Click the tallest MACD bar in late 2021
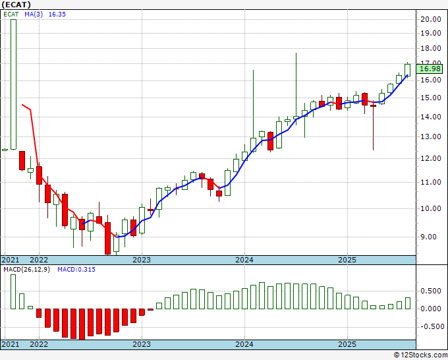Image resolution: width=448 pixels, height=360 pixels. tap(13, 291)
